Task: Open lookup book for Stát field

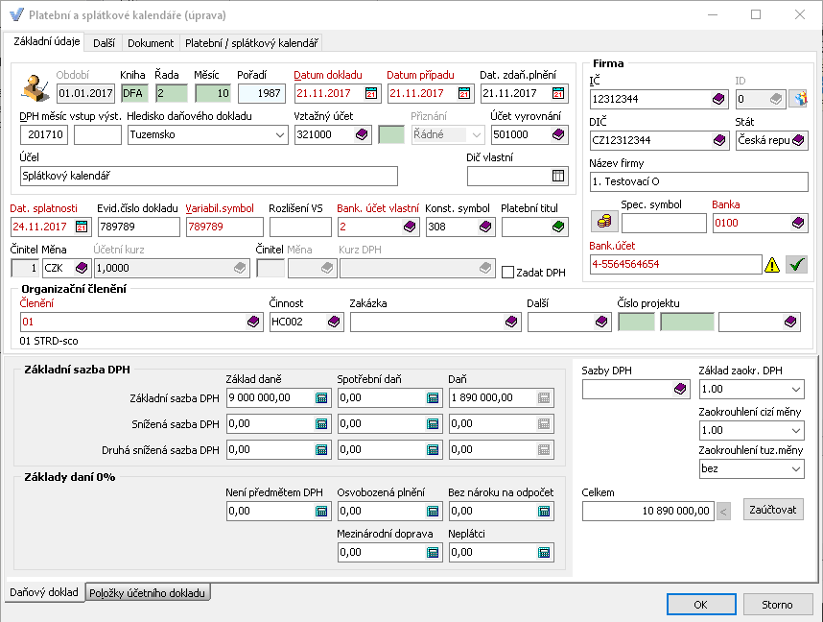Action: click(798, 140)
